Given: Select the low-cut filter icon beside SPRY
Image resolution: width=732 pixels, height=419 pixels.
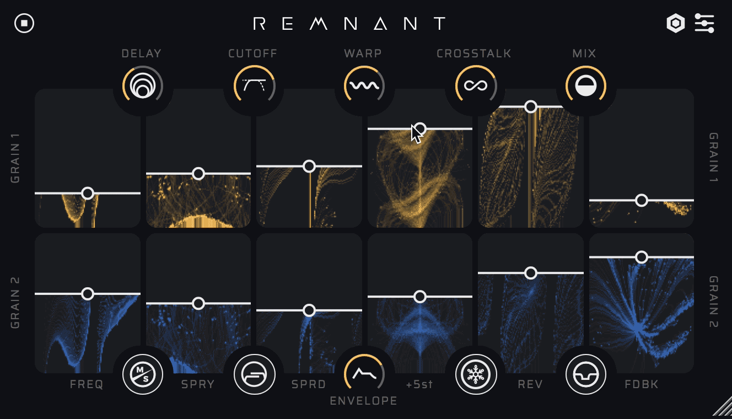Looking at the screenshot, I should click(255, 374).
